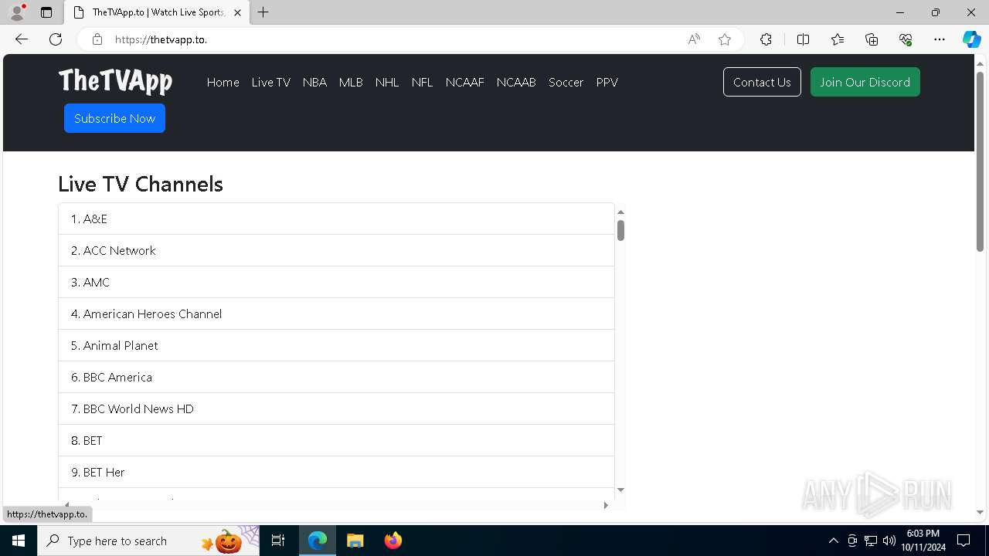Click channel list scrollbar thumb
The height and width of the screenshot is (556, 989).
click(620, 230)
